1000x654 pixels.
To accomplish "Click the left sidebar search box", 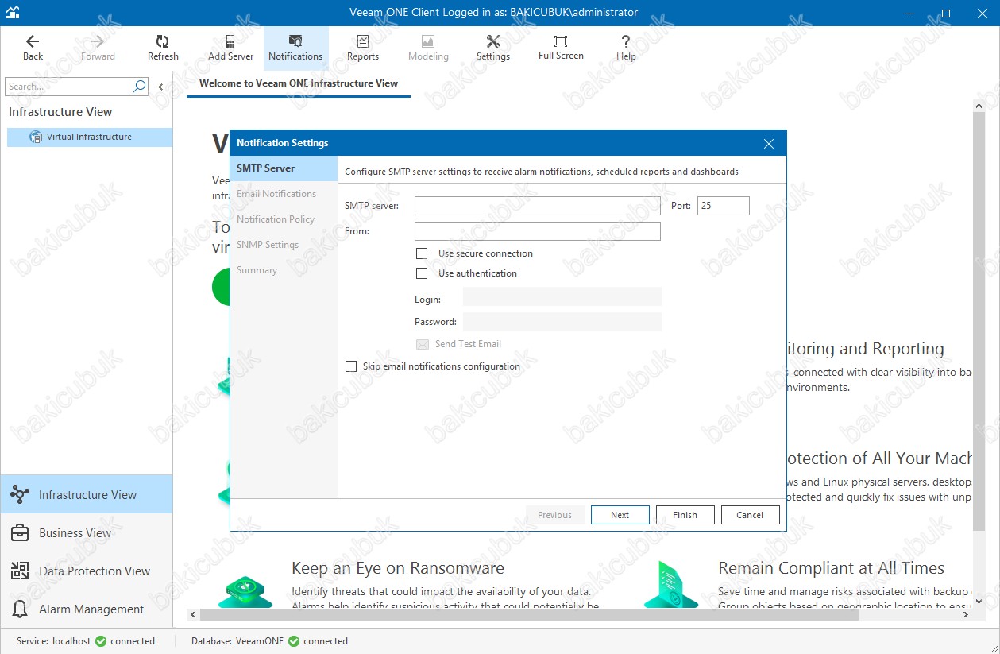I will [x=68, y=86].
